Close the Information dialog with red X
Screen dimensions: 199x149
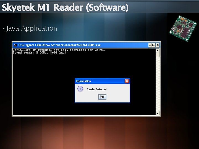127,81
